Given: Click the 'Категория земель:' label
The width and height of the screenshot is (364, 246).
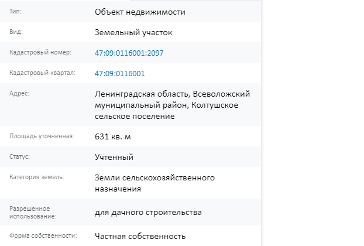Looking at the screenshot, I should [x=37, y=177].
